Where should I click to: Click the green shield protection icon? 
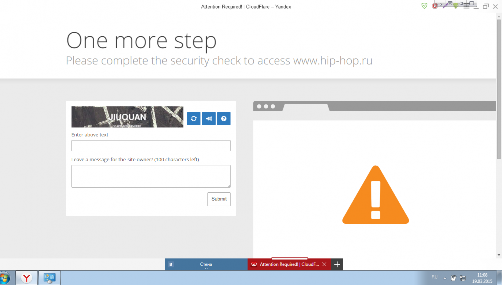coord(424,6)
